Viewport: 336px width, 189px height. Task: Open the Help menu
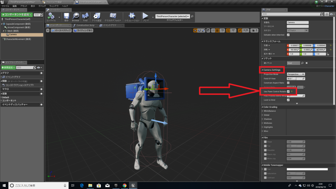[x=65, y=6]
